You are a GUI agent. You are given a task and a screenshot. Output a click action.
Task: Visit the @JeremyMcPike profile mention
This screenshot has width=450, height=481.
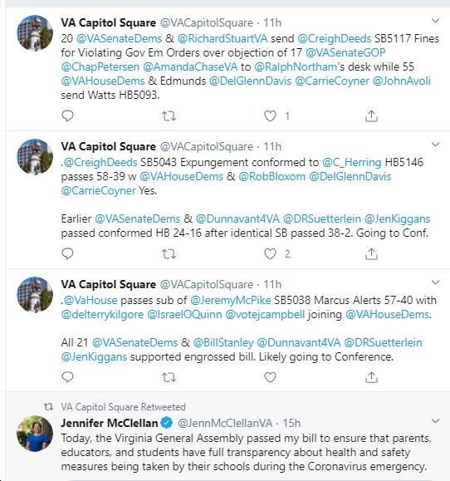click(x=231, y=300)
